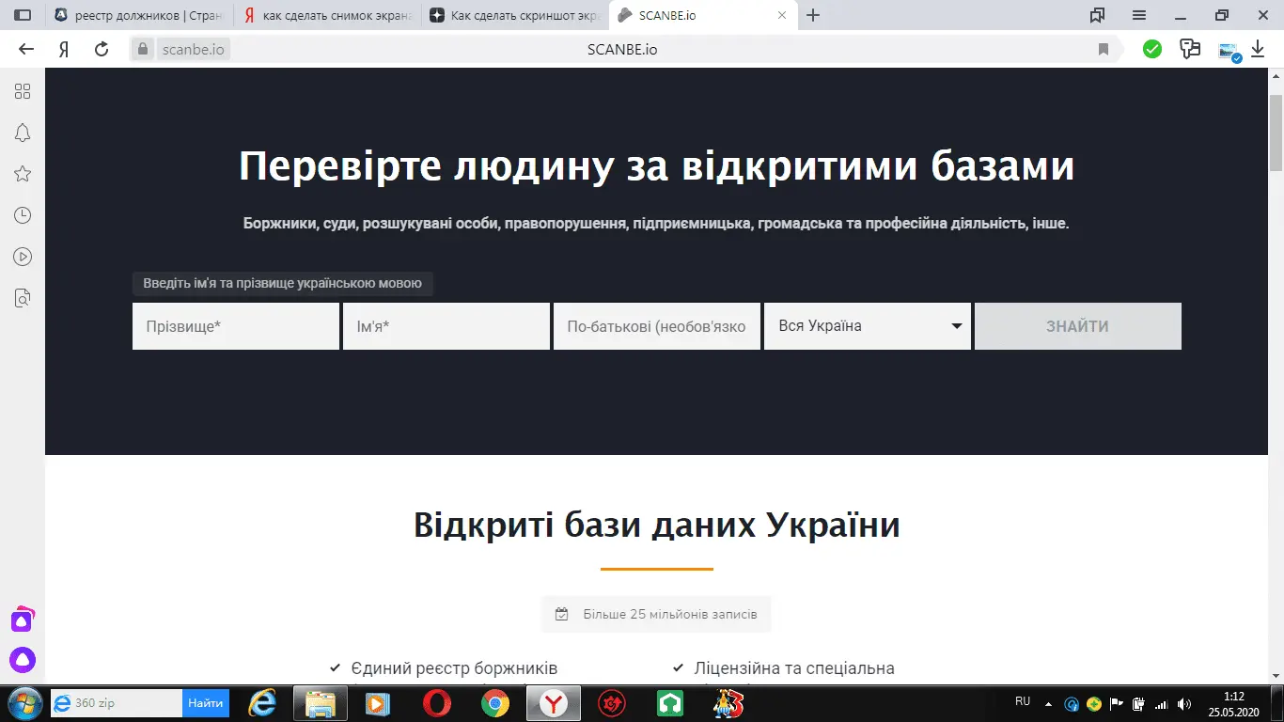Click the 'Єдиний реєстр боржників' list entry

[455, 667]
